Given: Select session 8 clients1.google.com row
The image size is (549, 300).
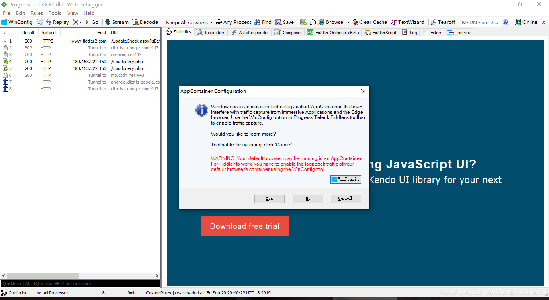Looking at the screenshot, I should pyautogui.click(x=80, y=89).
